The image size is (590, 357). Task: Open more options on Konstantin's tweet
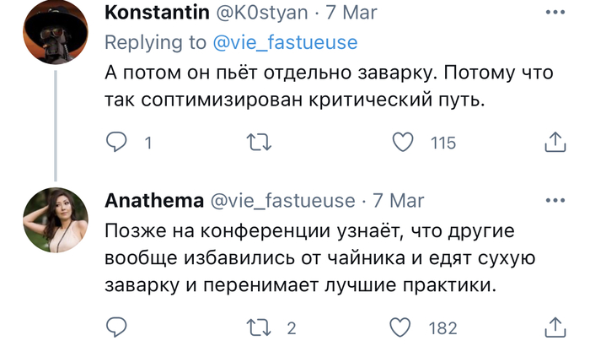(x=555, y=14)
